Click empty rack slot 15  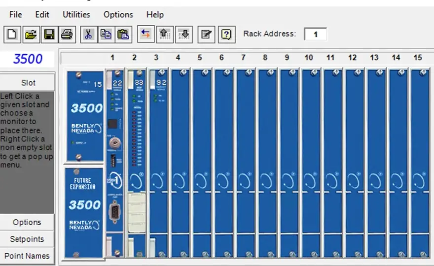click(x=420, y=163)
